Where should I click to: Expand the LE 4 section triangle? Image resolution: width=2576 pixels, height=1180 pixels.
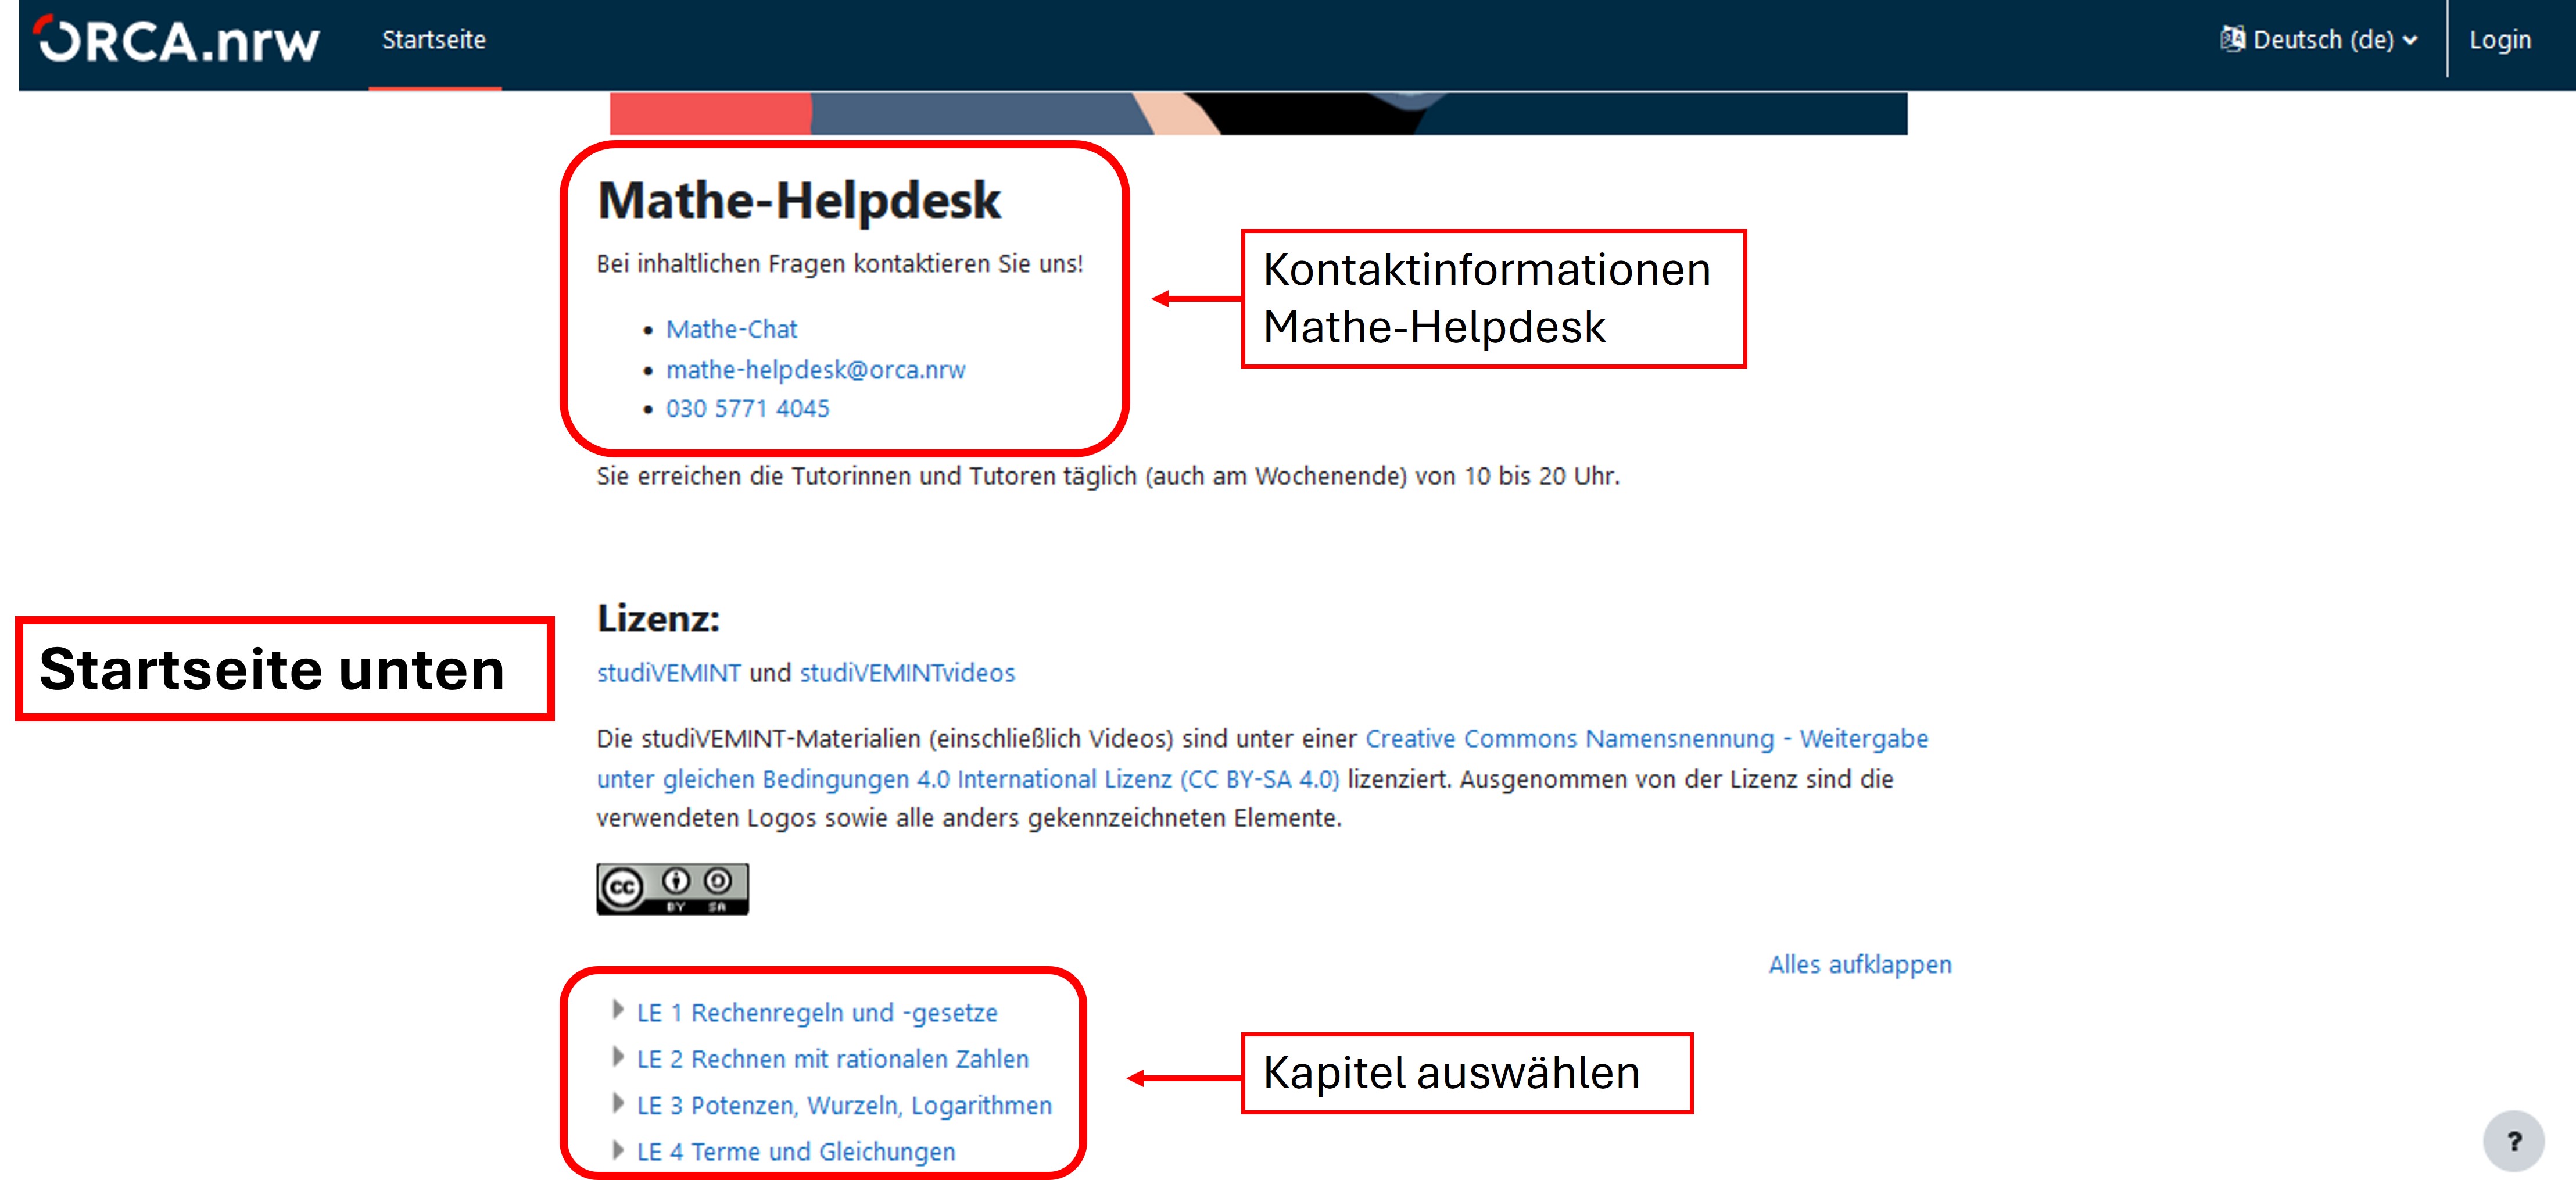[618, 1149]
